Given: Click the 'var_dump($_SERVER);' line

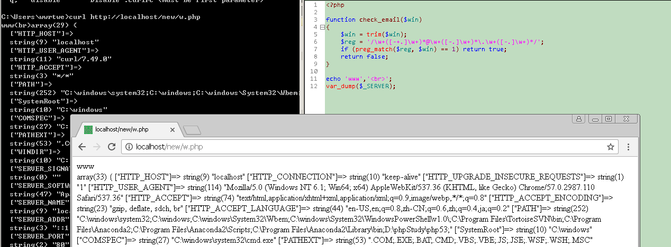Looking at the screenshot, I should click(x=361, y=86).
